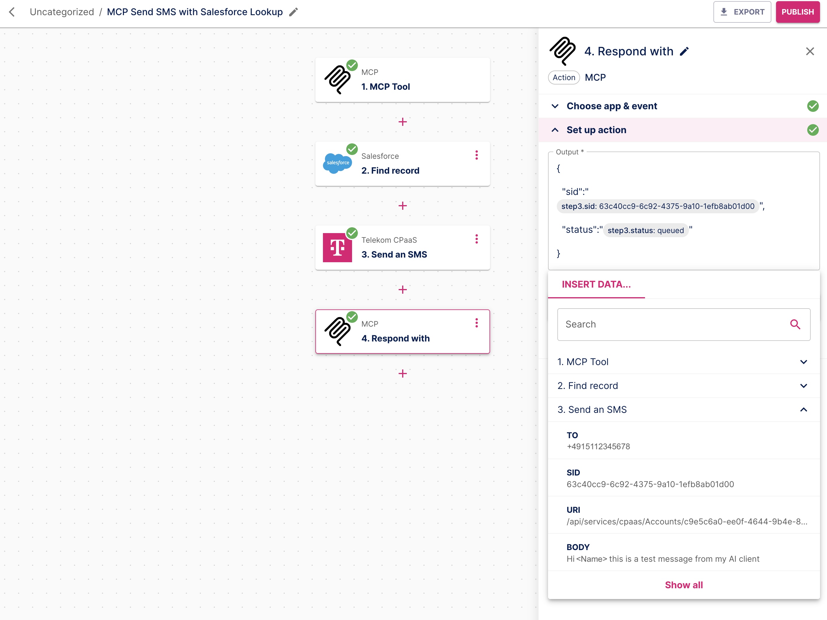Viewport: 827px width, 620px height.
Task: Select the INSERT DATA tab
Action: tap(596, 284)
